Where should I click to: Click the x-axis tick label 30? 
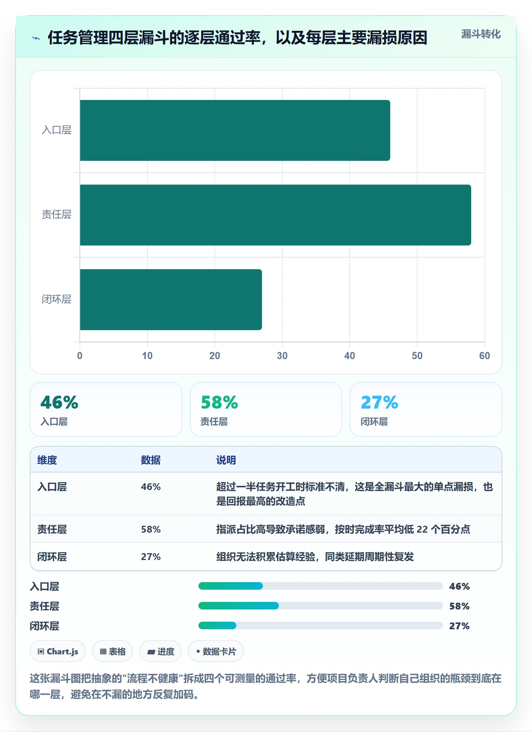pos(282,356)
